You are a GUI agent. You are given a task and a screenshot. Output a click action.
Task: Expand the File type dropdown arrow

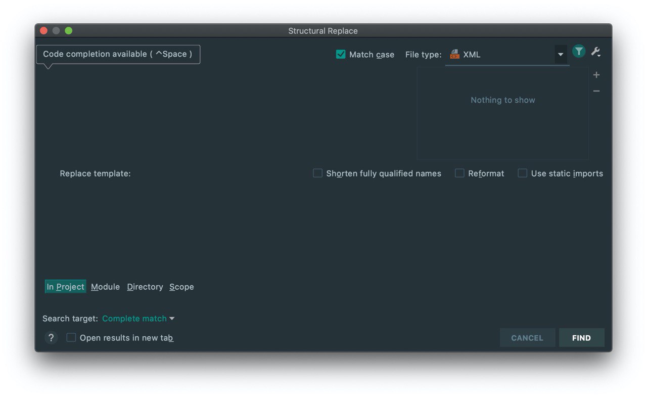tap(561, 54)
